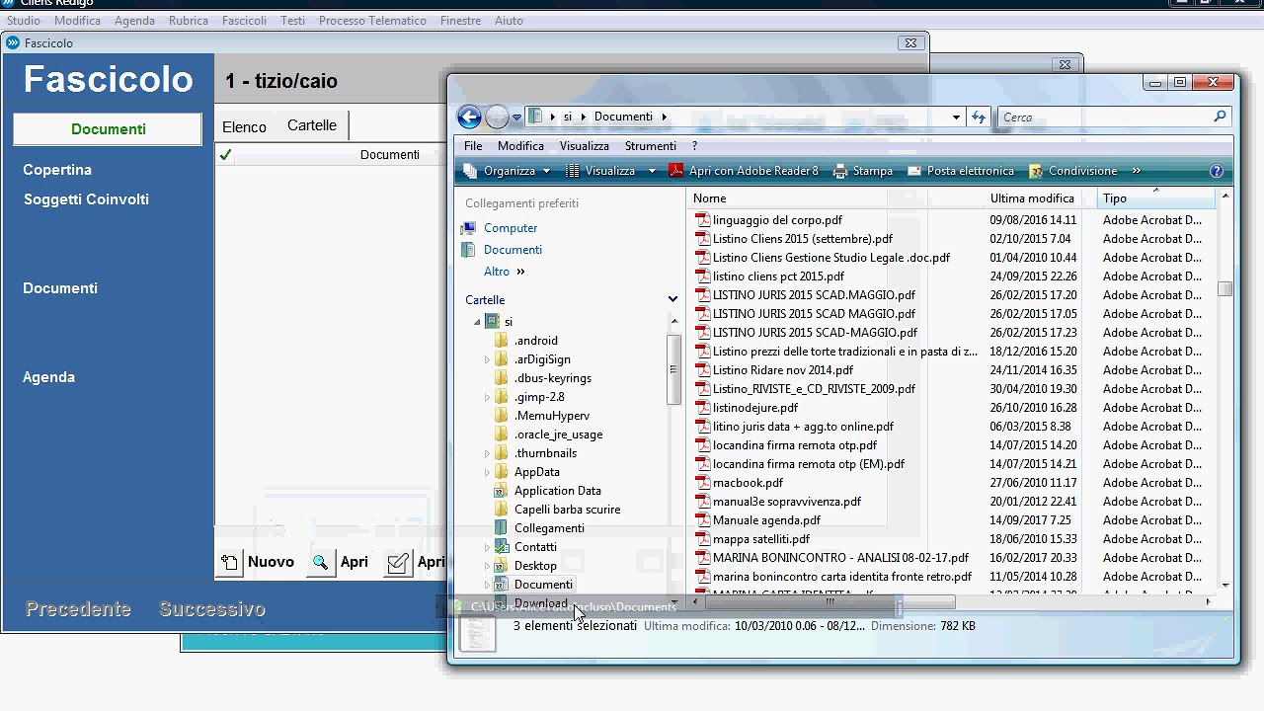Image resolution: width=1264 pixels, height=711 pixels.
Task: Click the green checkmark beside the Documenti header
Action: [226, 155]
